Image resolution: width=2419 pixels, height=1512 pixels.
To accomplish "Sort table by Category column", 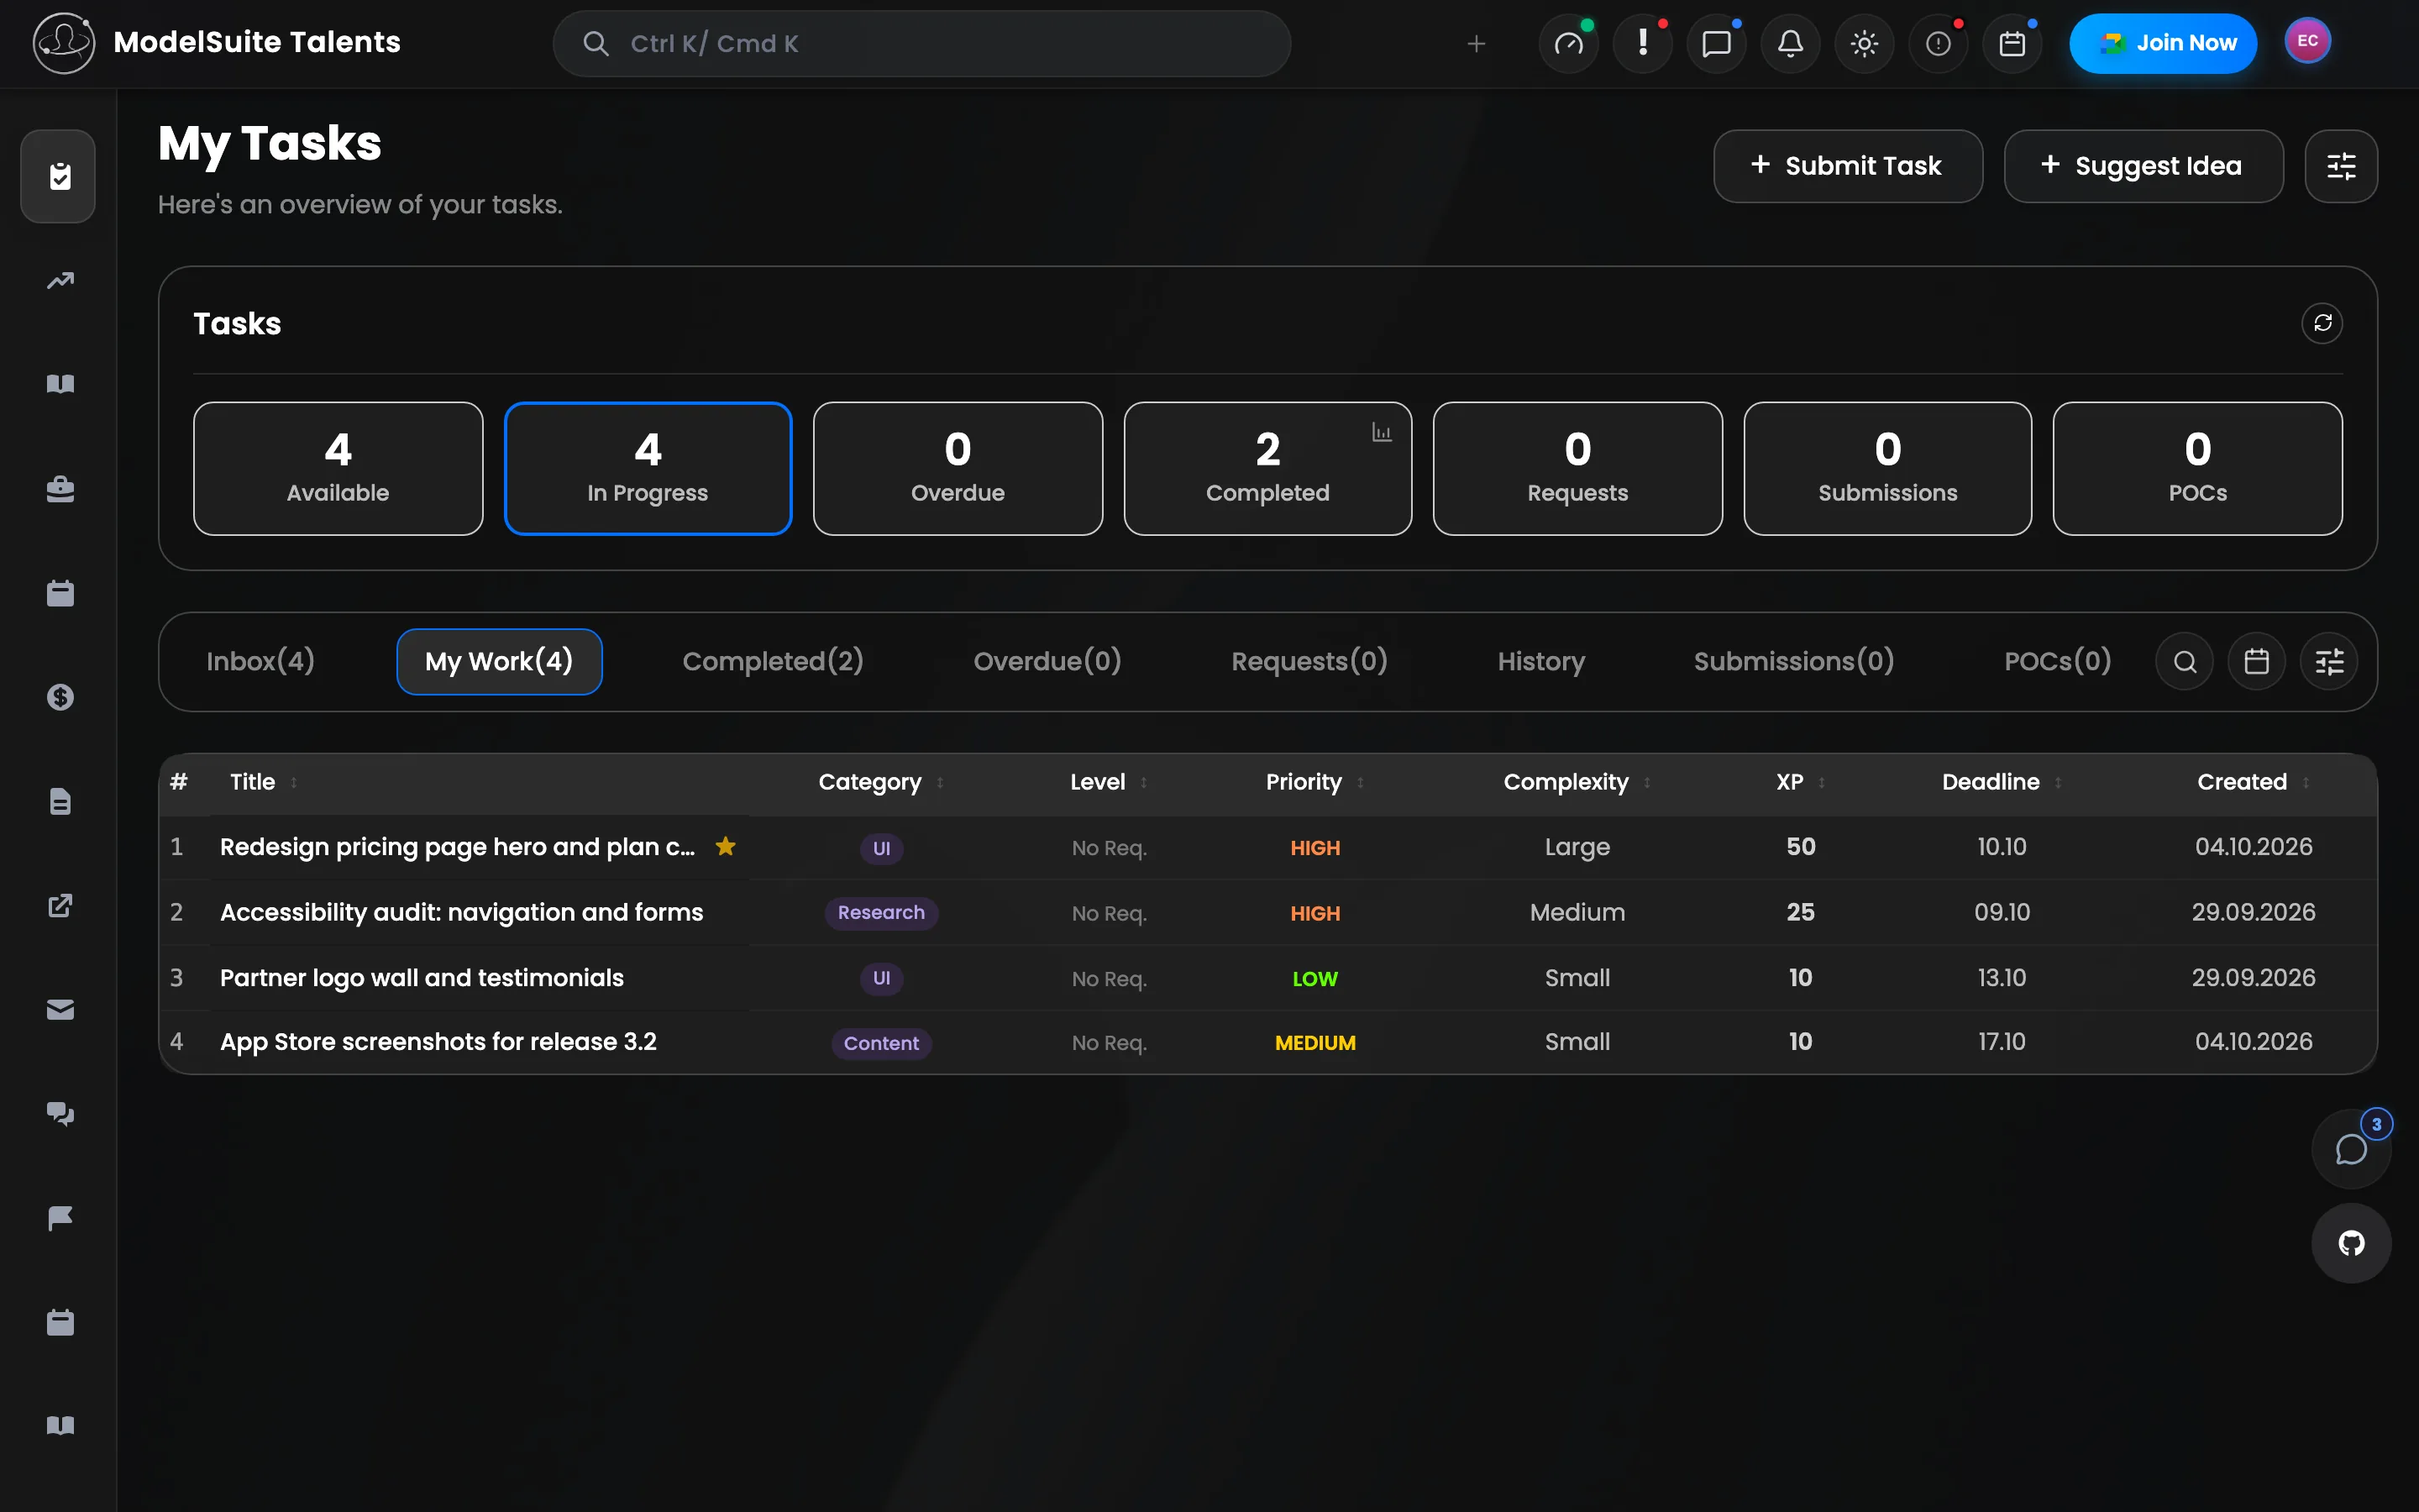I will (x=880, y=782).
